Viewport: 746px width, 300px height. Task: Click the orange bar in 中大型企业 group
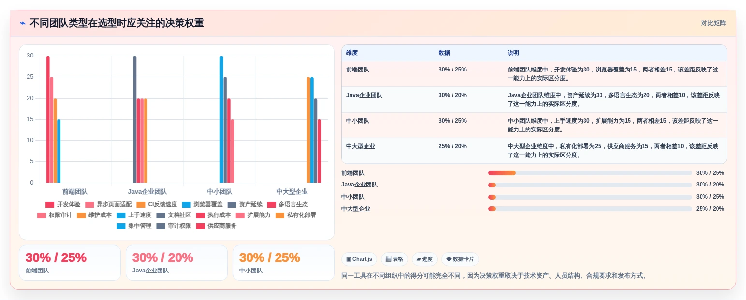[308, 130]
